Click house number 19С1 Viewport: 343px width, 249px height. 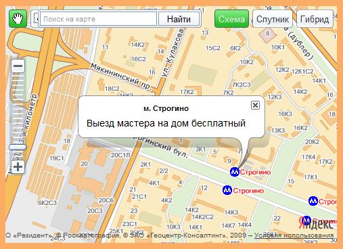pos(56,158)
